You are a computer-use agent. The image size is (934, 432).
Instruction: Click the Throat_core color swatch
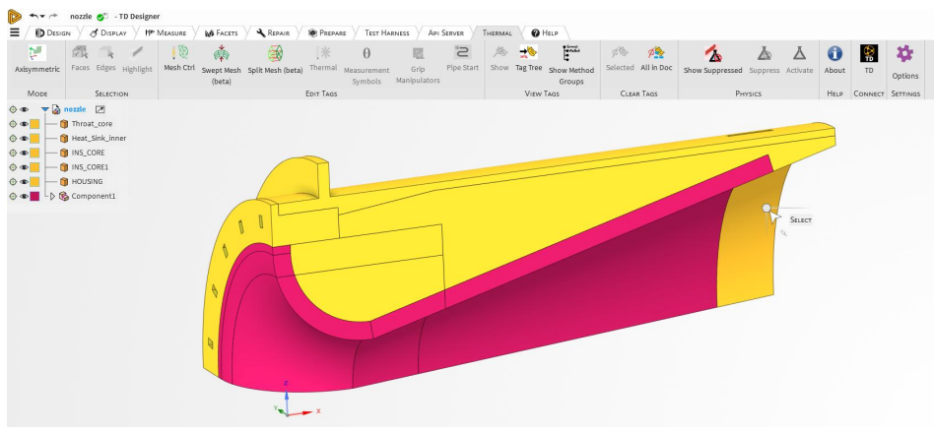point(34,124)
